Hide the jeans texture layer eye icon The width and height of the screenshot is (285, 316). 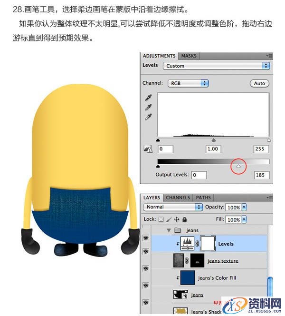(146, 251)
